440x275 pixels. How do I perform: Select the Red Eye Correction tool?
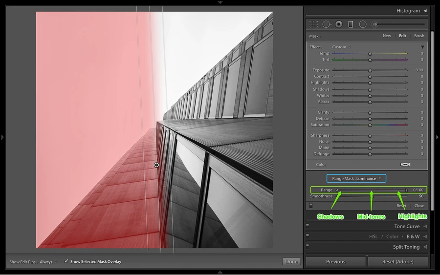coord(339,24)
